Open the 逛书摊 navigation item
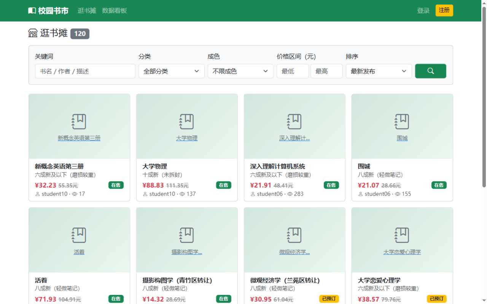This screenshot has width=487, height=304. point(87,11)
